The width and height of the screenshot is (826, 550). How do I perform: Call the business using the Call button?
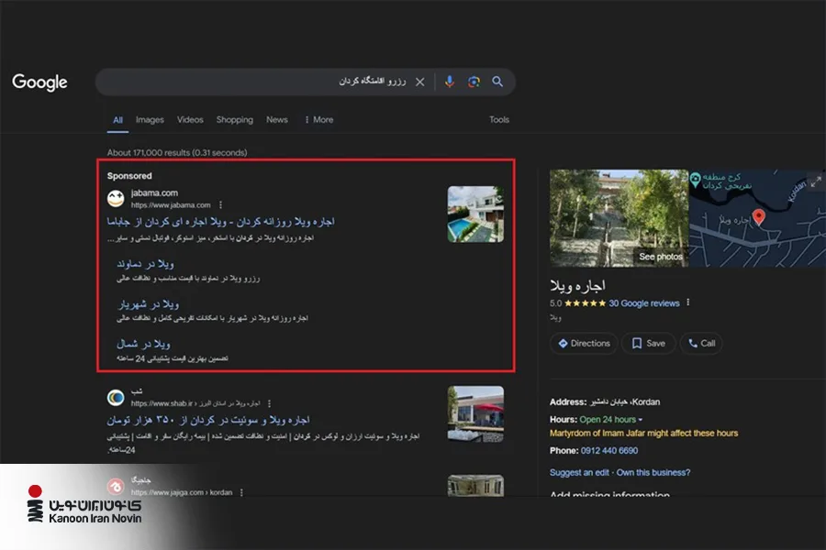pyautogui.click(x=701, y=343)
